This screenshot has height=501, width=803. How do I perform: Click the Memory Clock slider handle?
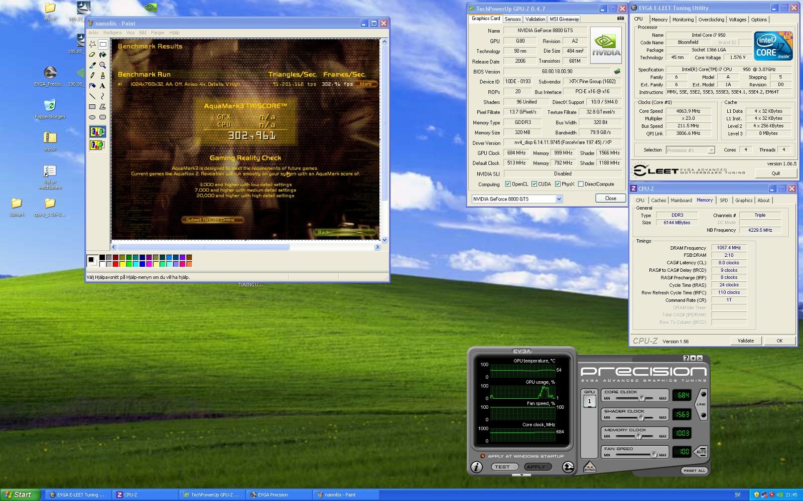[638, 436]
